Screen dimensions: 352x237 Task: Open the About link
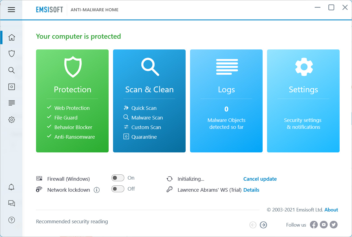[x=331, y=210]
